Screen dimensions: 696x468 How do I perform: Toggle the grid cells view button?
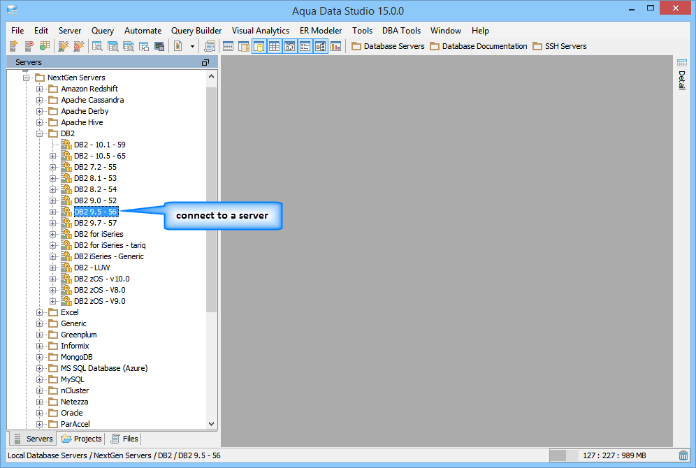point(275,45)
